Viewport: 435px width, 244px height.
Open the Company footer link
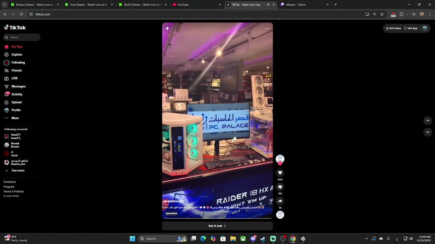[10, 182]
